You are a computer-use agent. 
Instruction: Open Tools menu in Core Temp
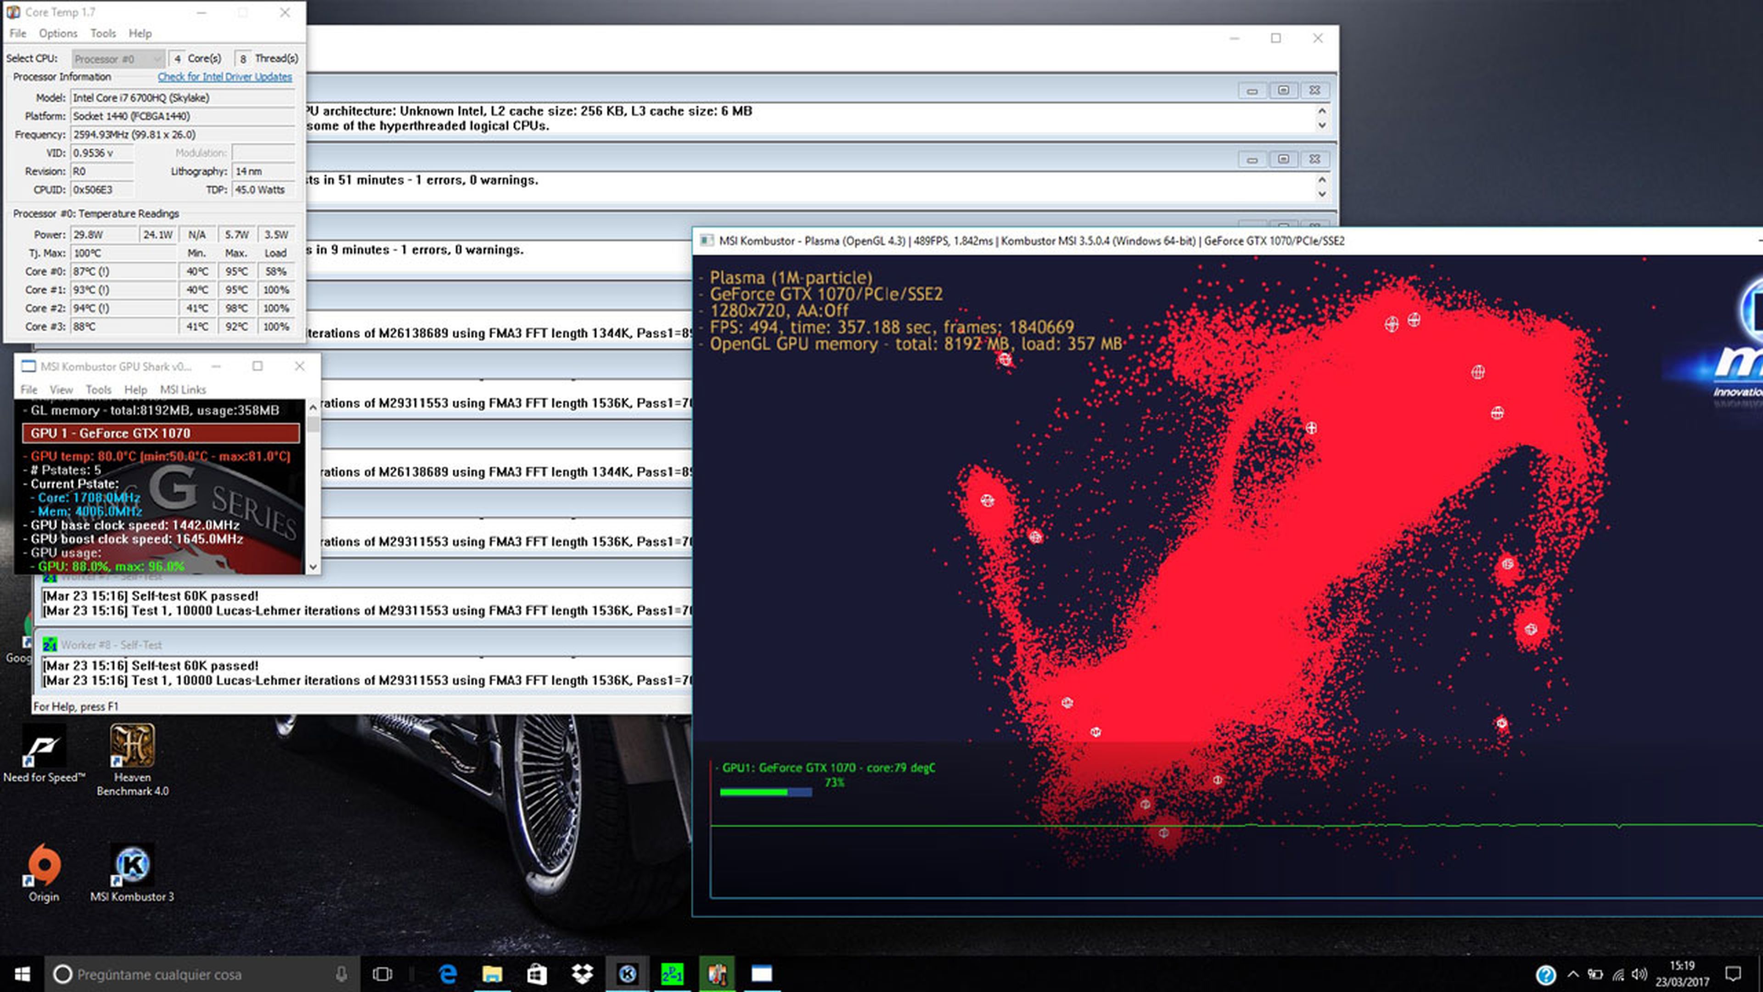103,33
